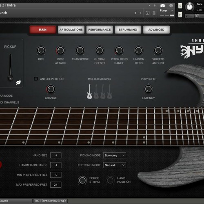Click the leaf icon in the pickup panel
The height and width of the screenshot is (204, 204).
[x=18, y=82]
